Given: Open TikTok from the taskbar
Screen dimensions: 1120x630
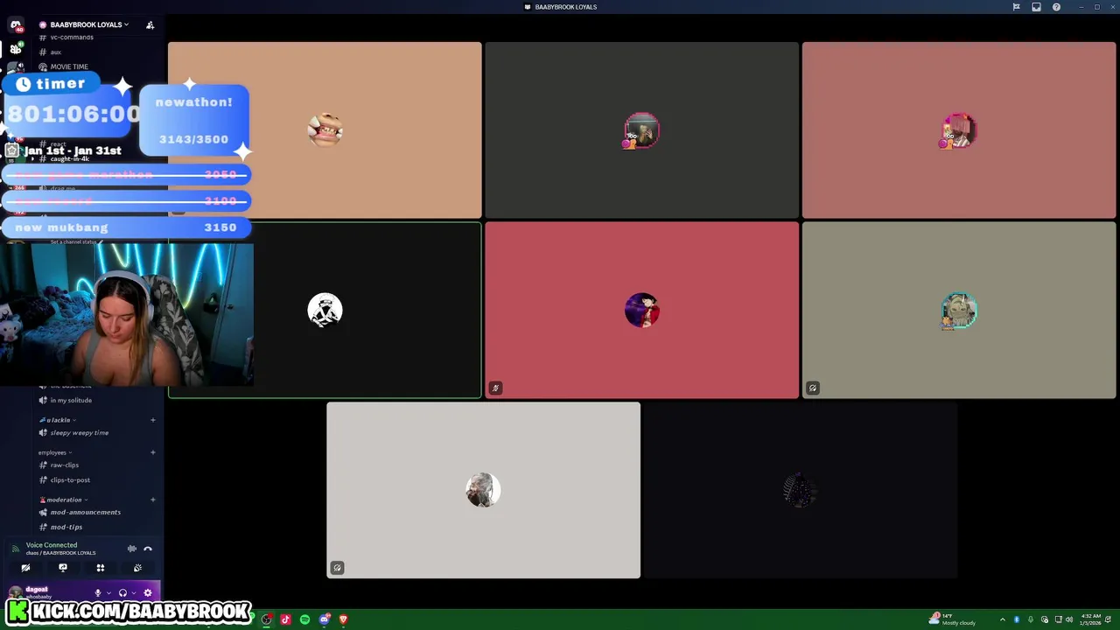Looking at the screenshot, I should (285, 619).
